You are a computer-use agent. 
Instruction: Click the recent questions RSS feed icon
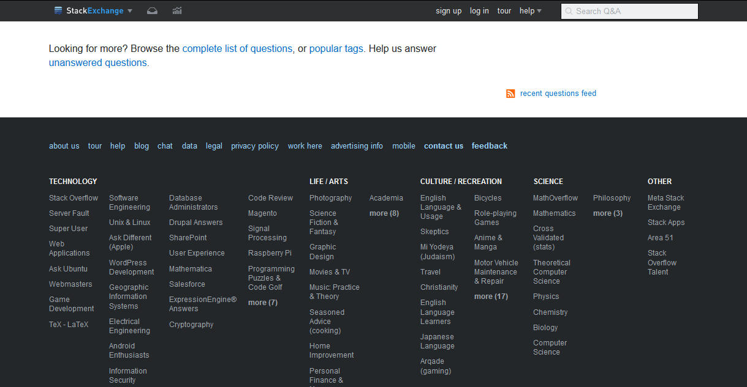(510, 94)
